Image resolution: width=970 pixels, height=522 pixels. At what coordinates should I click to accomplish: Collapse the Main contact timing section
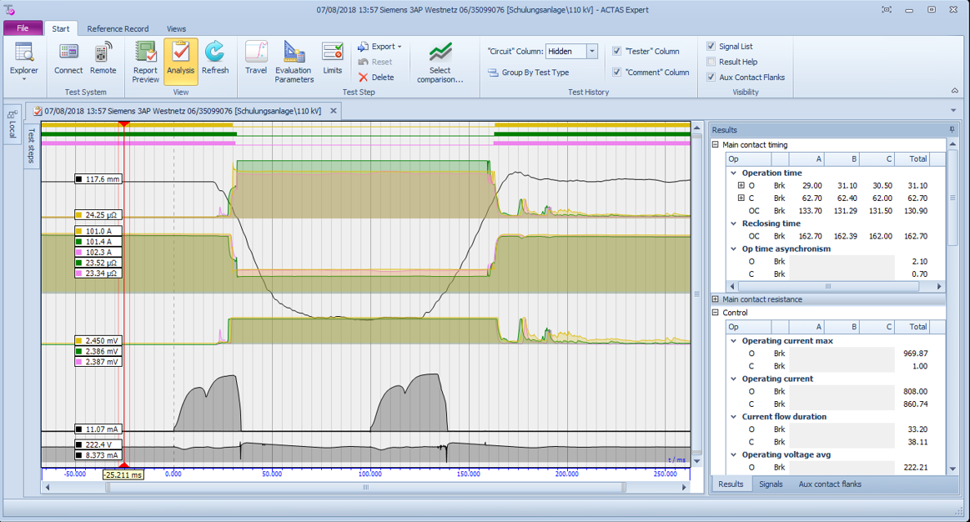click(x=716, y=145)
